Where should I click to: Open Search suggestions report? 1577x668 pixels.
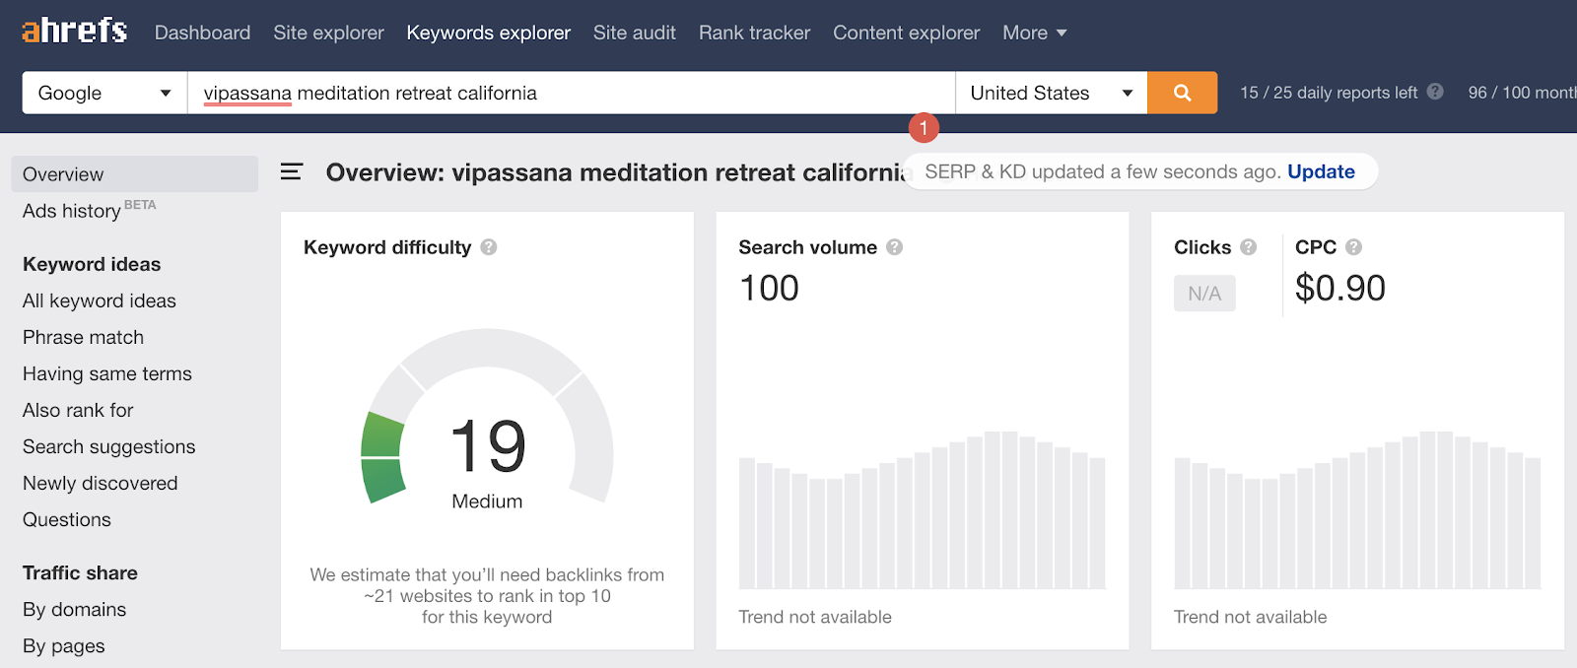point(108,446)
